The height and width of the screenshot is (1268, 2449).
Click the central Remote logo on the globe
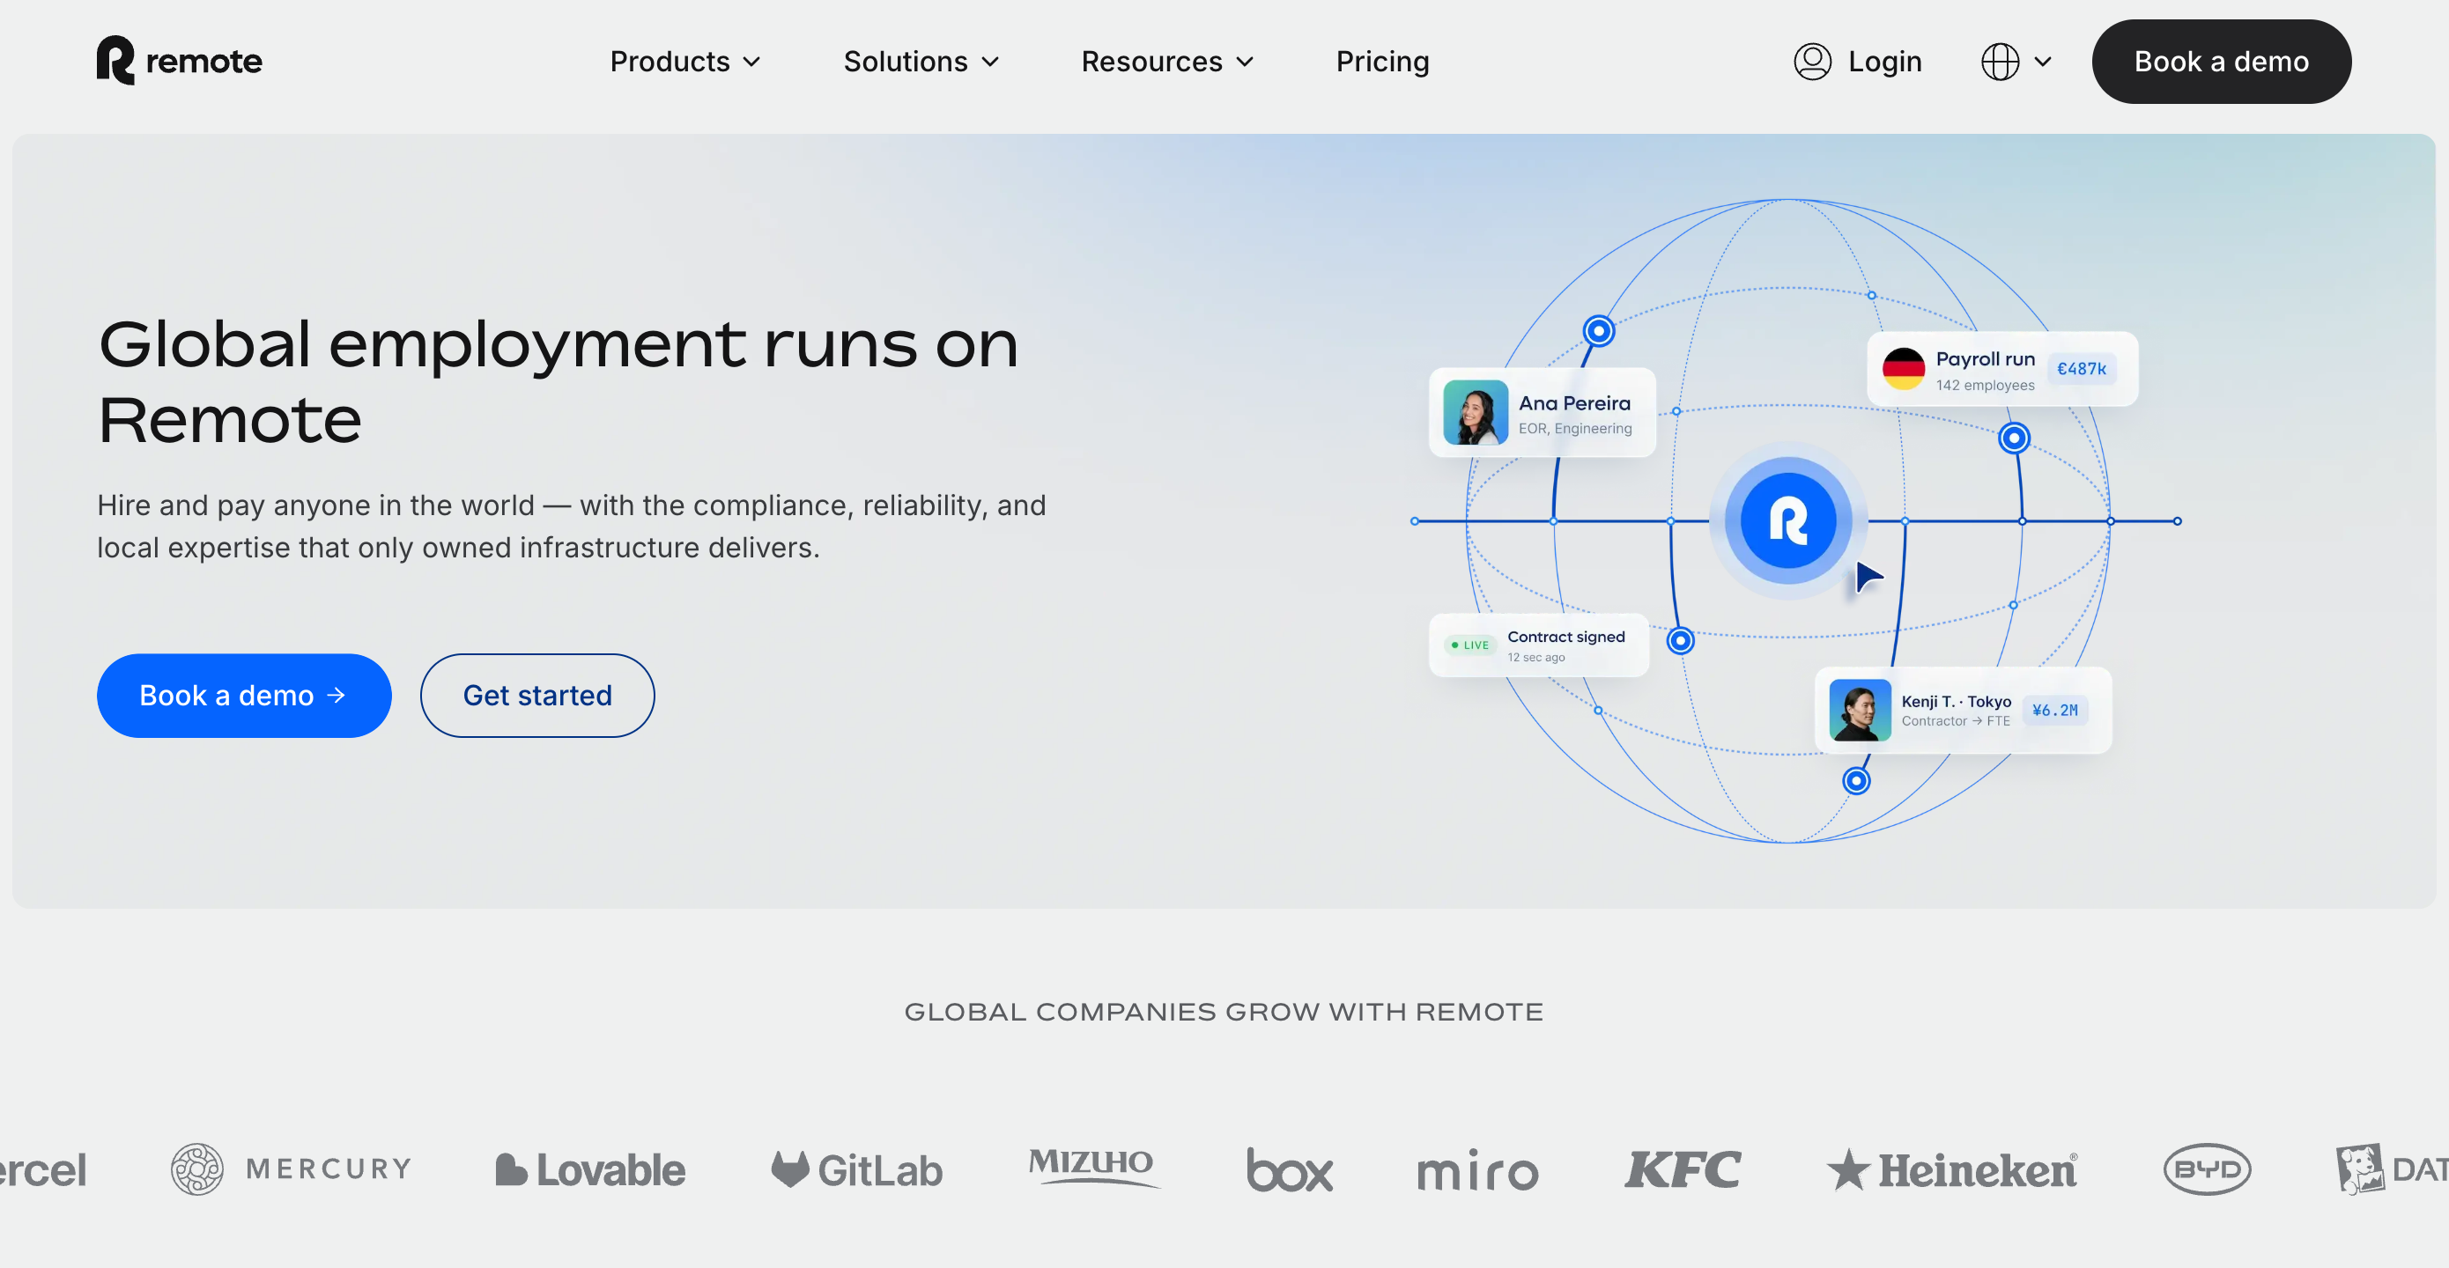point(1787,520)
